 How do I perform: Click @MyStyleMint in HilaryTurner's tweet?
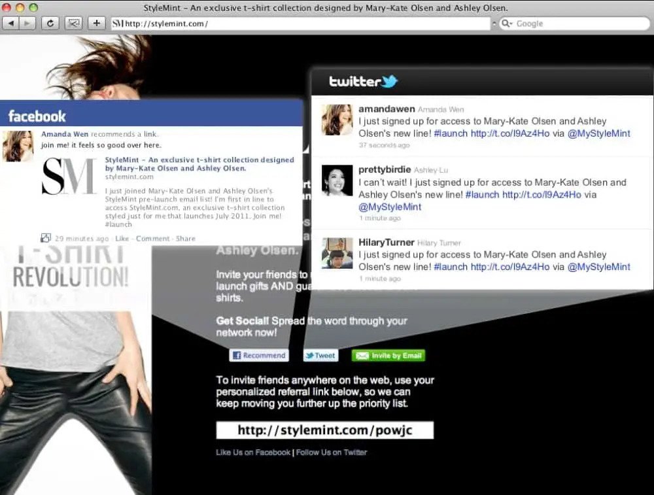click(x=598, y=267)
